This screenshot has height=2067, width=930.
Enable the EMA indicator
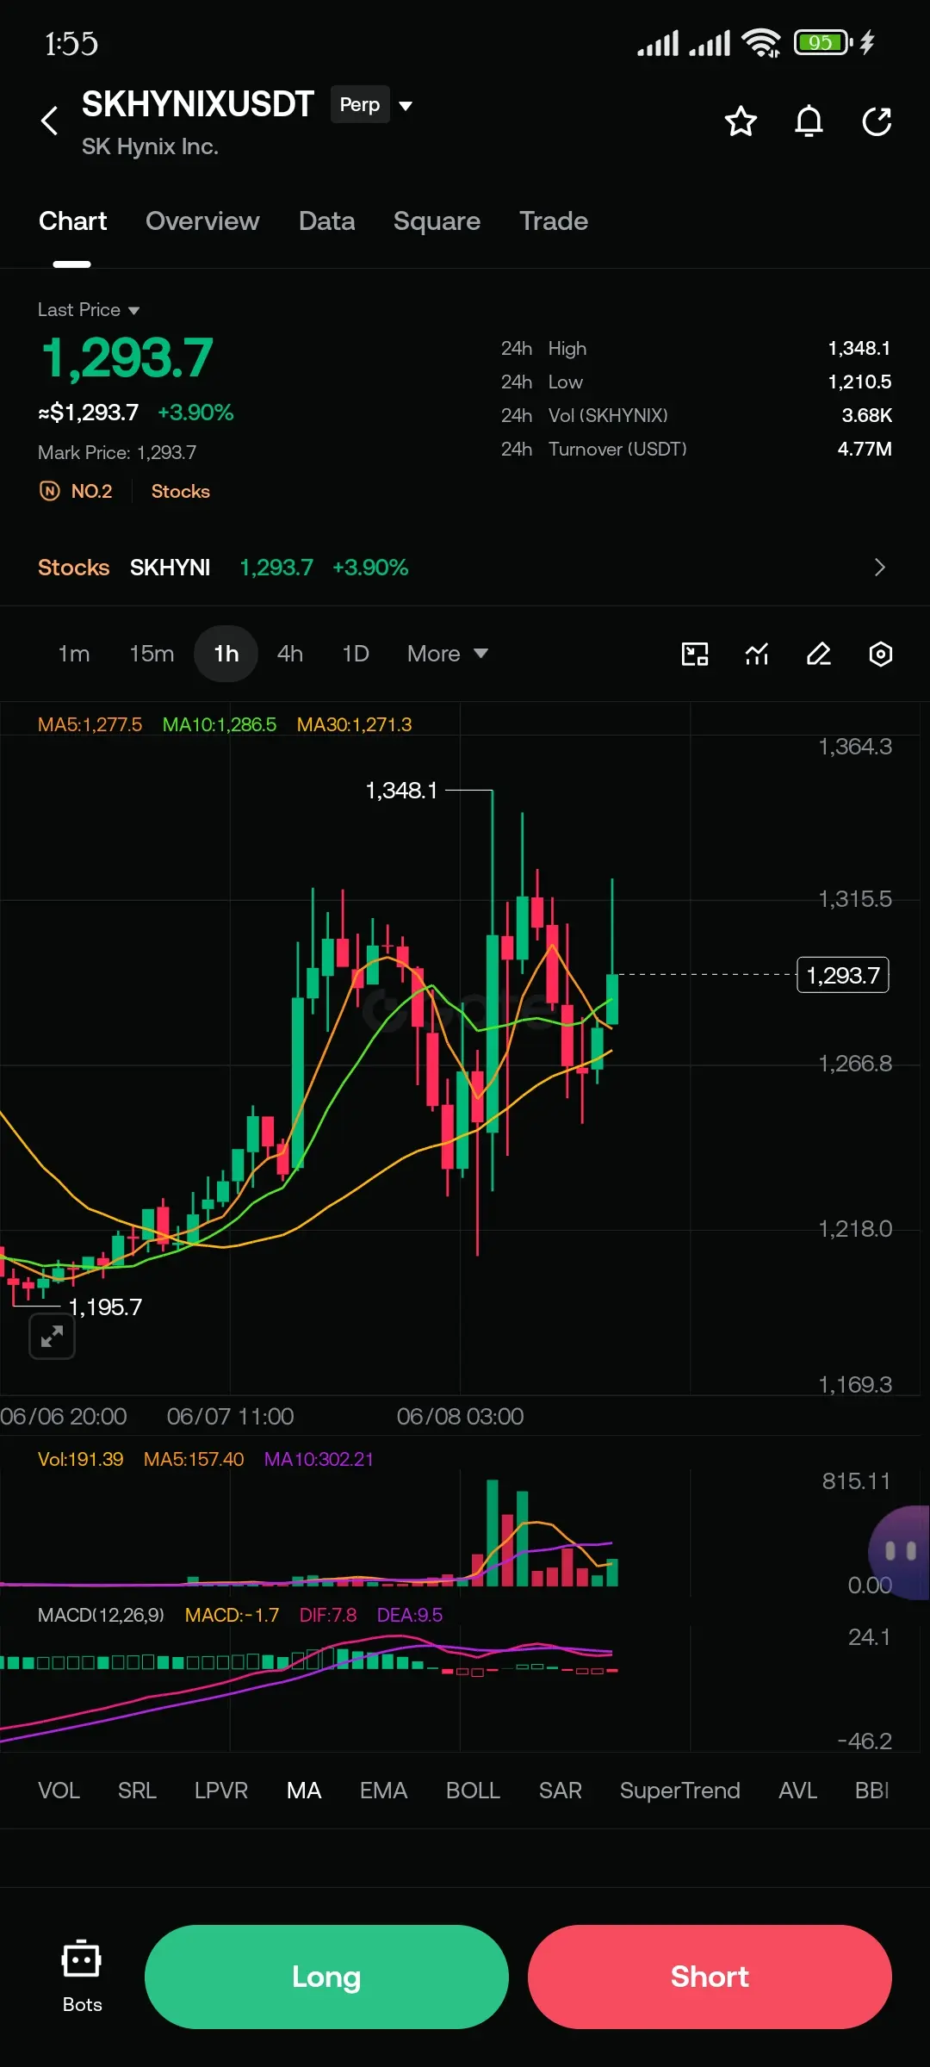pos(383,1791)
